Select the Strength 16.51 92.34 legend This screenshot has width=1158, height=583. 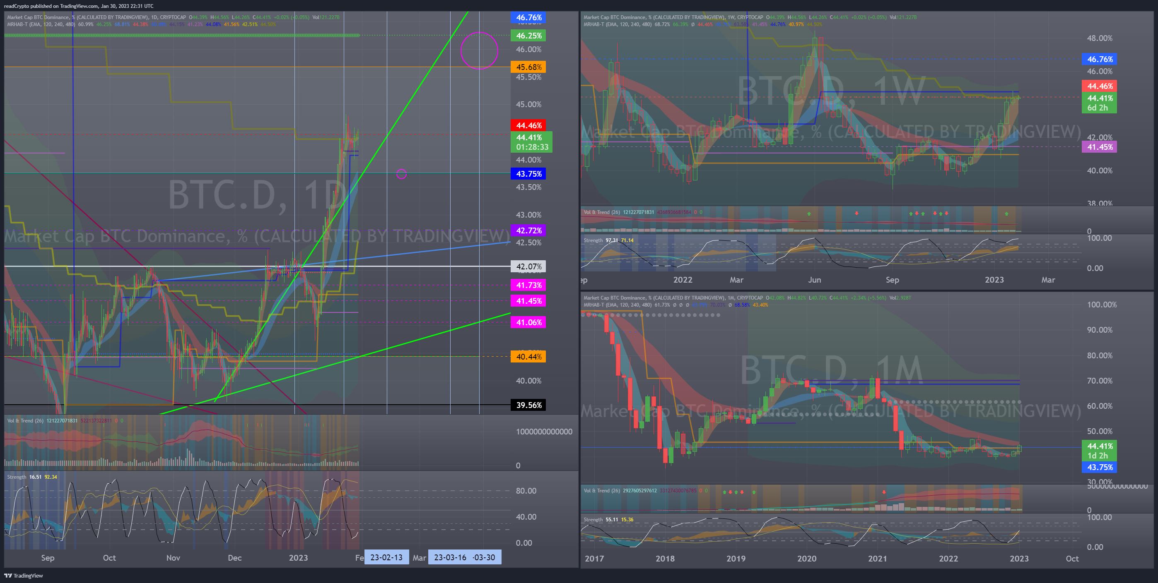click(32, 477)
